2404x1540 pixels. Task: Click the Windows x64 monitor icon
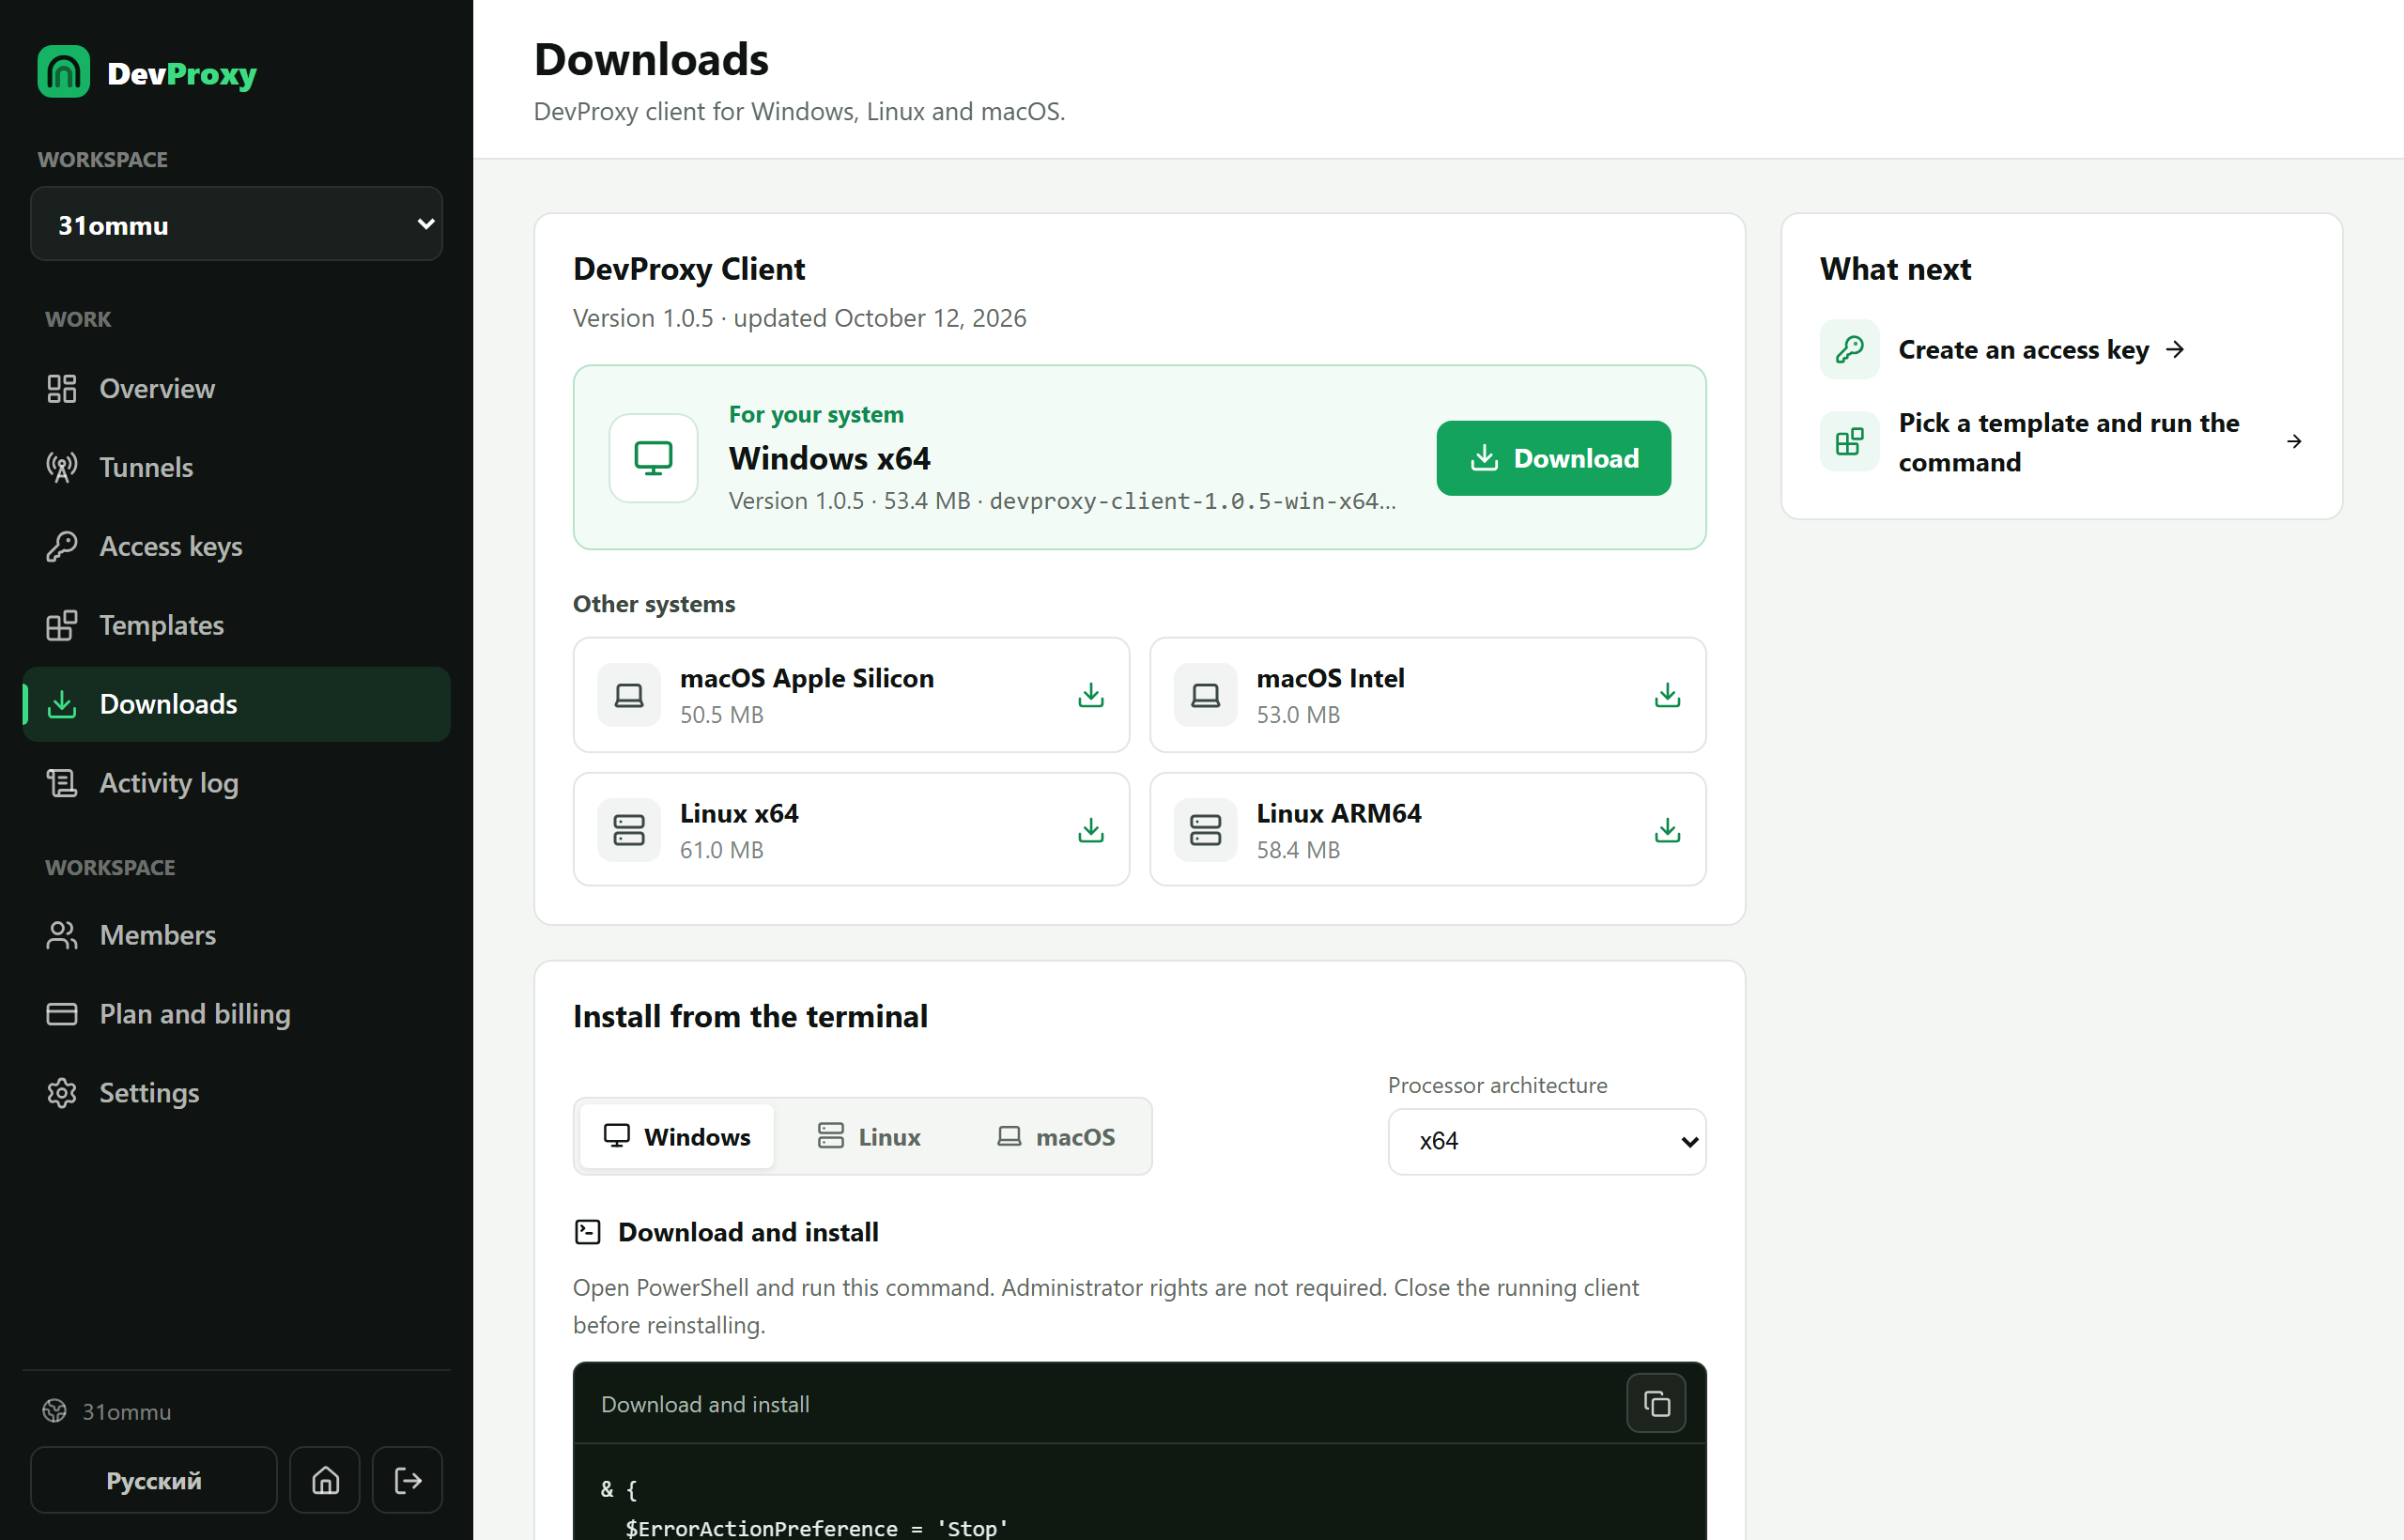[653, 458]
